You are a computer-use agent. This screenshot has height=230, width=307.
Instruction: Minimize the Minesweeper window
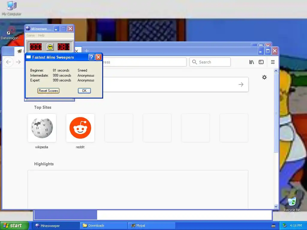pyautogui.click(x=56, y=29)
